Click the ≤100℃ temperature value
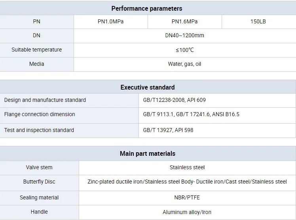 (x=184, y=50)
